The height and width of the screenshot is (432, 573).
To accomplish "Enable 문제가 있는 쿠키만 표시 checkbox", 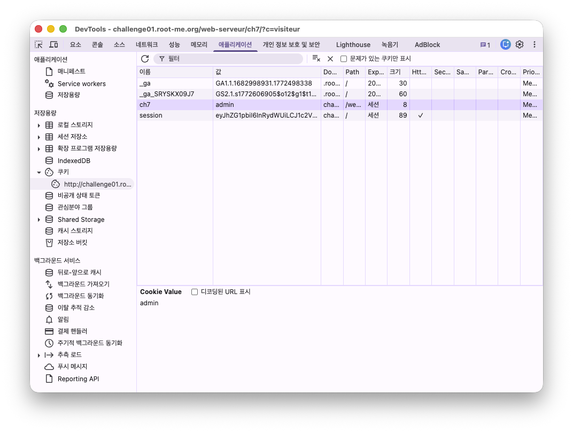I will [x=344, y=59].
